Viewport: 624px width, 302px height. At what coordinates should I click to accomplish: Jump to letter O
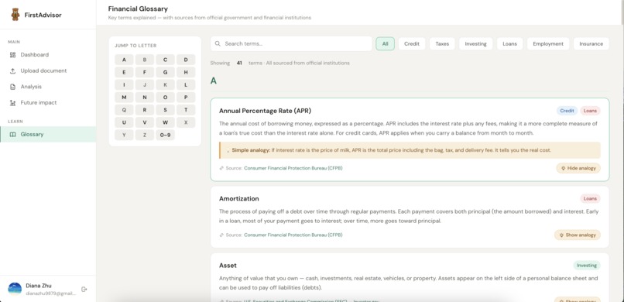[x=165, y=98]
